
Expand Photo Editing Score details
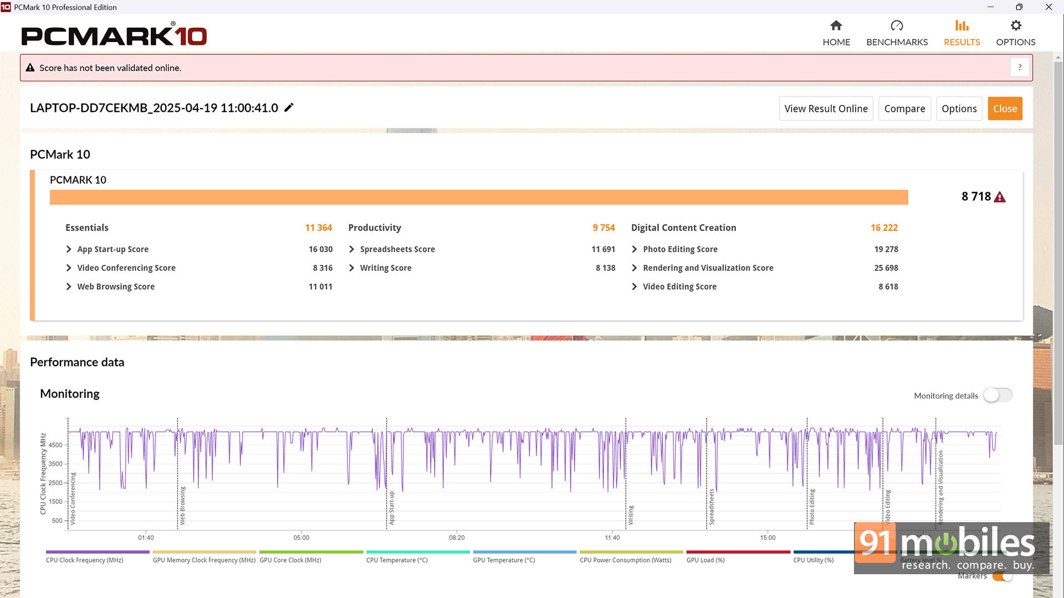tap(635, 249)
